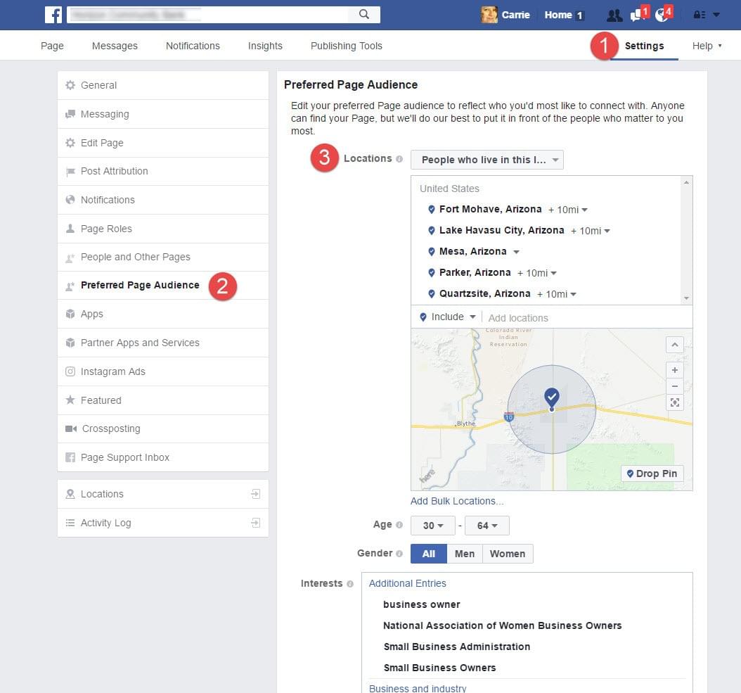The image size is (741, 693).
Task: Click the General gear icon
Action: (x=70, y=85)
